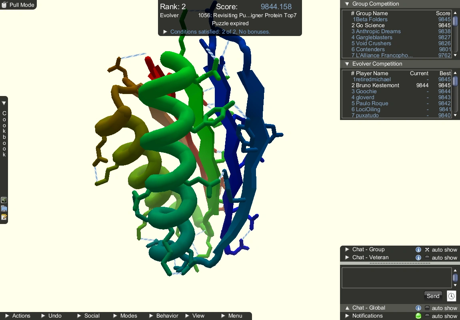Expand the Conditions satisfied section
The height and width of the screenshot is (320, 460).
coord(165,31)
